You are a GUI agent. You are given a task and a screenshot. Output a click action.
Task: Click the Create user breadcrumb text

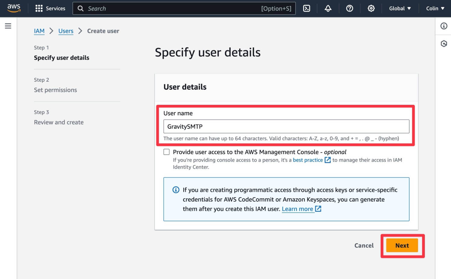103,31
